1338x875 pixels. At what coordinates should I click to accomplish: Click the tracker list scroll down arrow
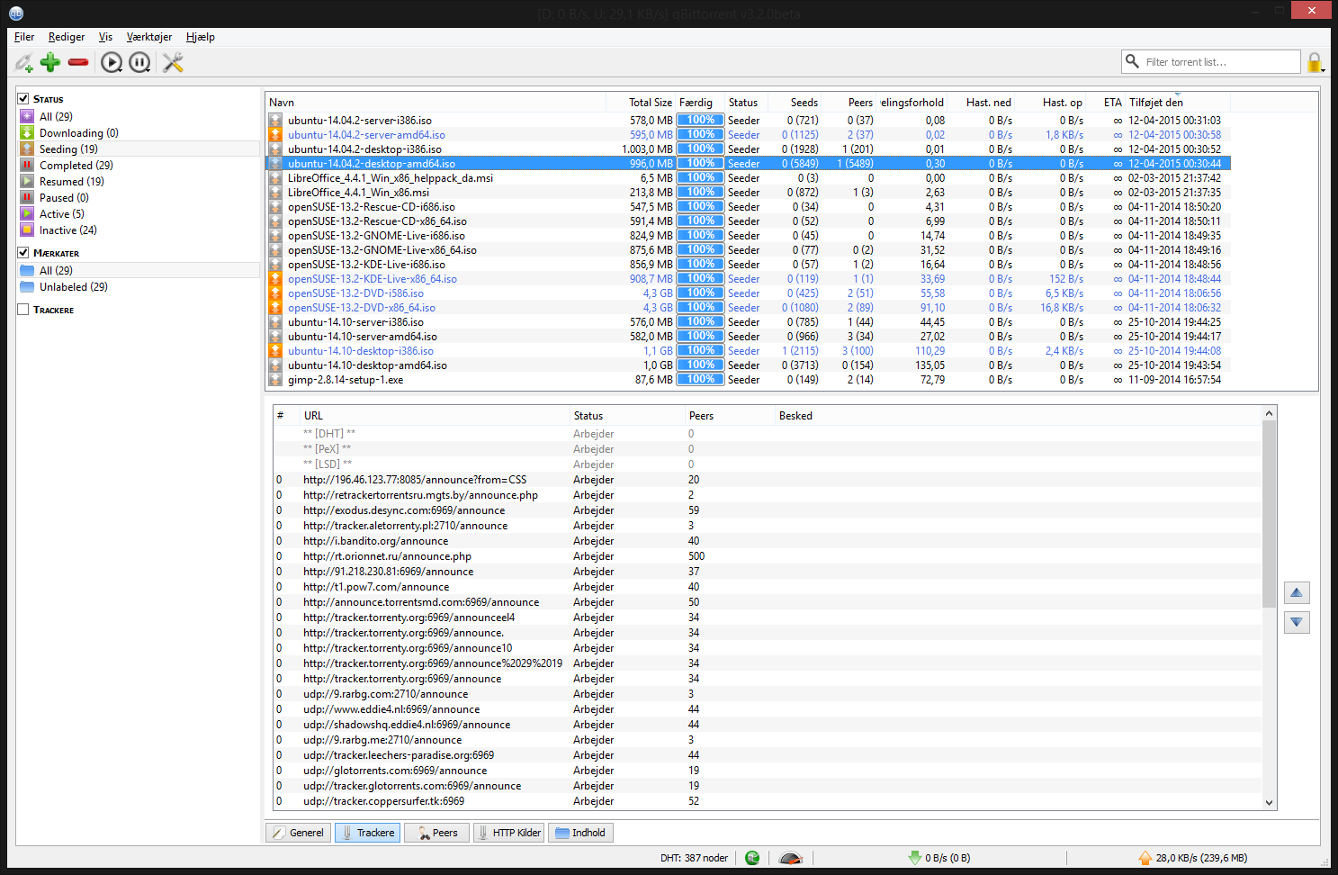1270,803
